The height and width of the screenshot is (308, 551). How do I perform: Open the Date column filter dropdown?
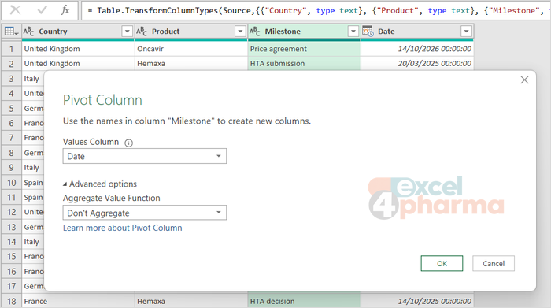pyautogui.click(x=466, y=32)
